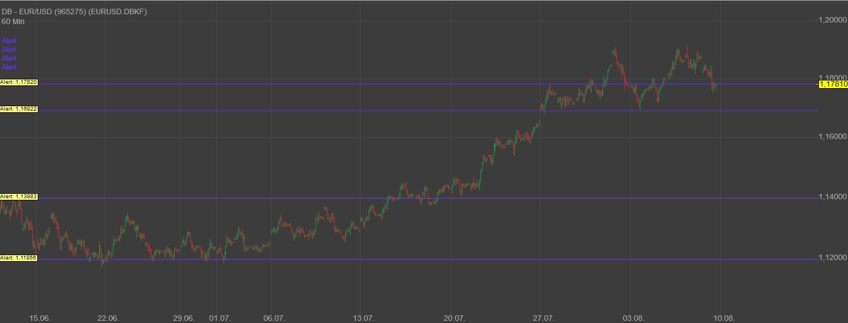
Task: Click the yellow current price tag 1,17810
Action: pyautogui.click(x=833, y=84)
